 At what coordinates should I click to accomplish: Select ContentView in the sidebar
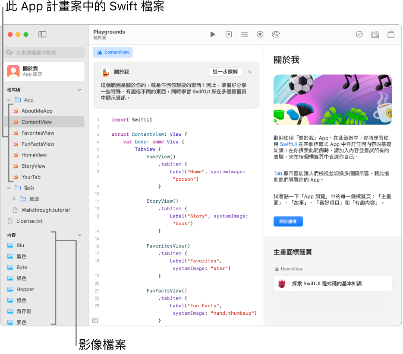(x=44, y=122)
